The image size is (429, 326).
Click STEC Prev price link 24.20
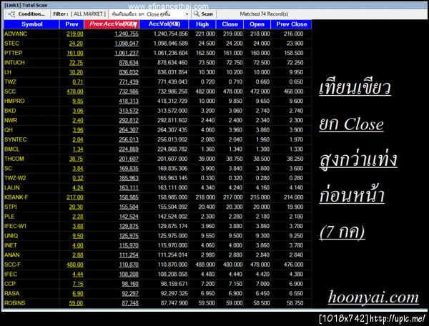point(77,44)
